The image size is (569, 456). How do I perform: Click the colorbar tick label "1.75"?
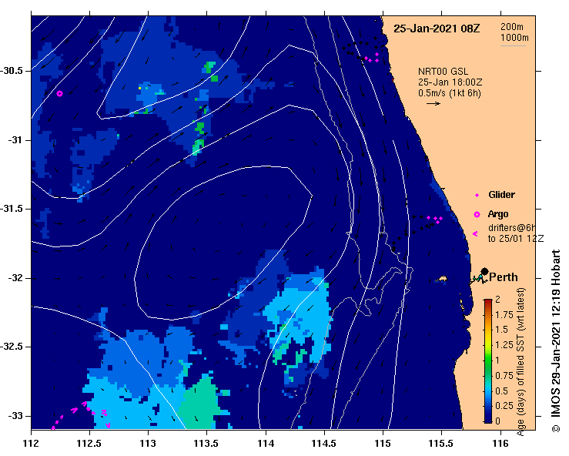click(x=504, y=314)
